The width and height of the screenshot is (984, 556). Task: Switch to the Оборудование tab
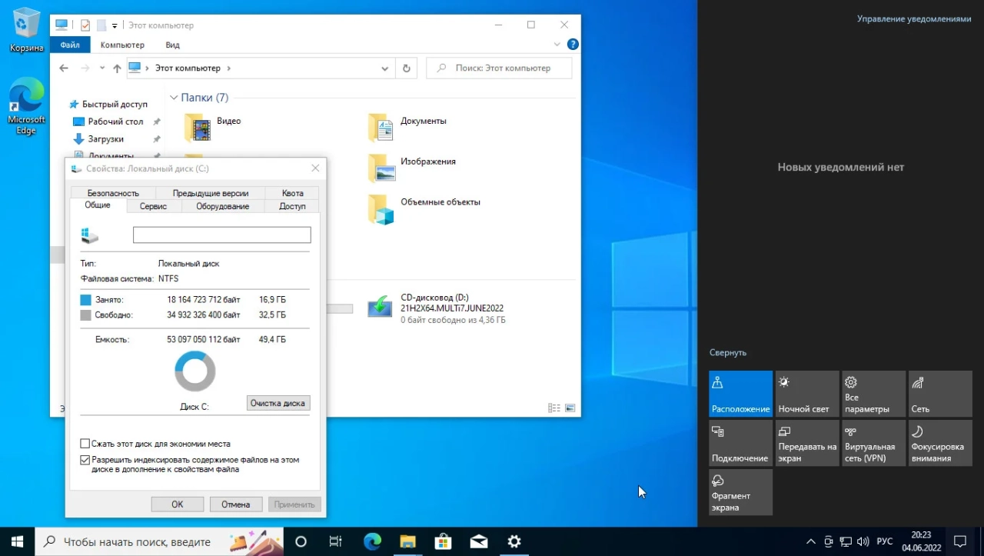point(223,206)
